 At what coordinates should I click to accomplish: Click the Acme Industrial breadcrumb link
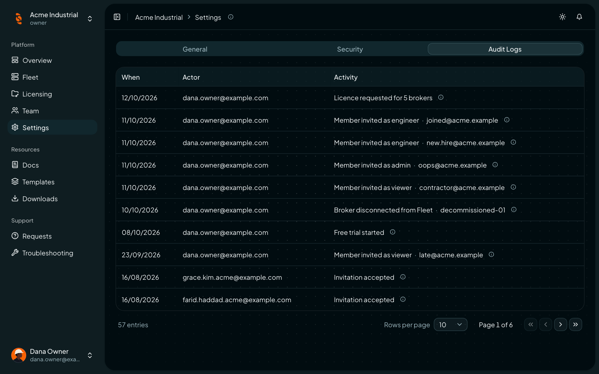click(x=159, y=17)
